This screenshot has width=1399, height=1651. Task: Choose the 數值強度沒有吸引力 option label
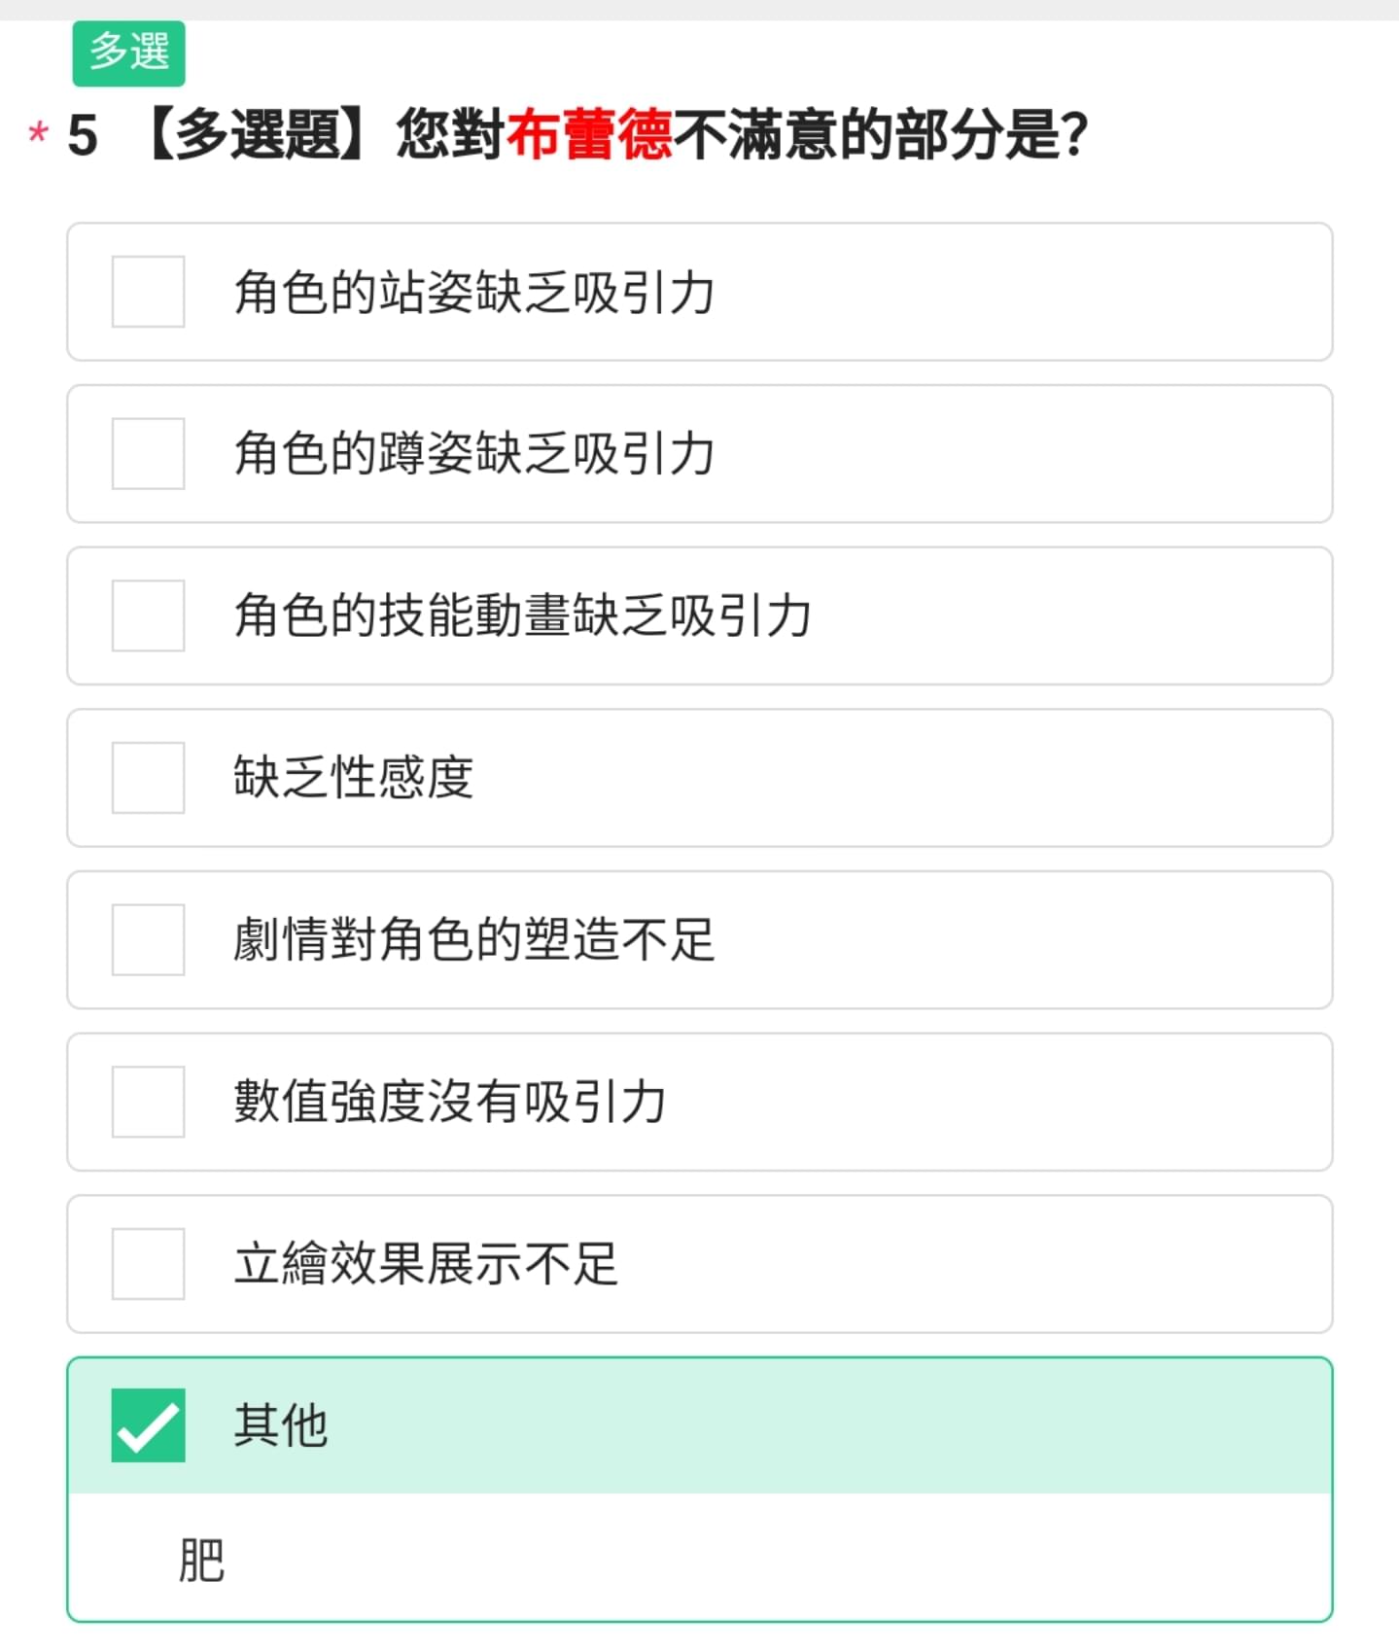[x=450, y=1102]
